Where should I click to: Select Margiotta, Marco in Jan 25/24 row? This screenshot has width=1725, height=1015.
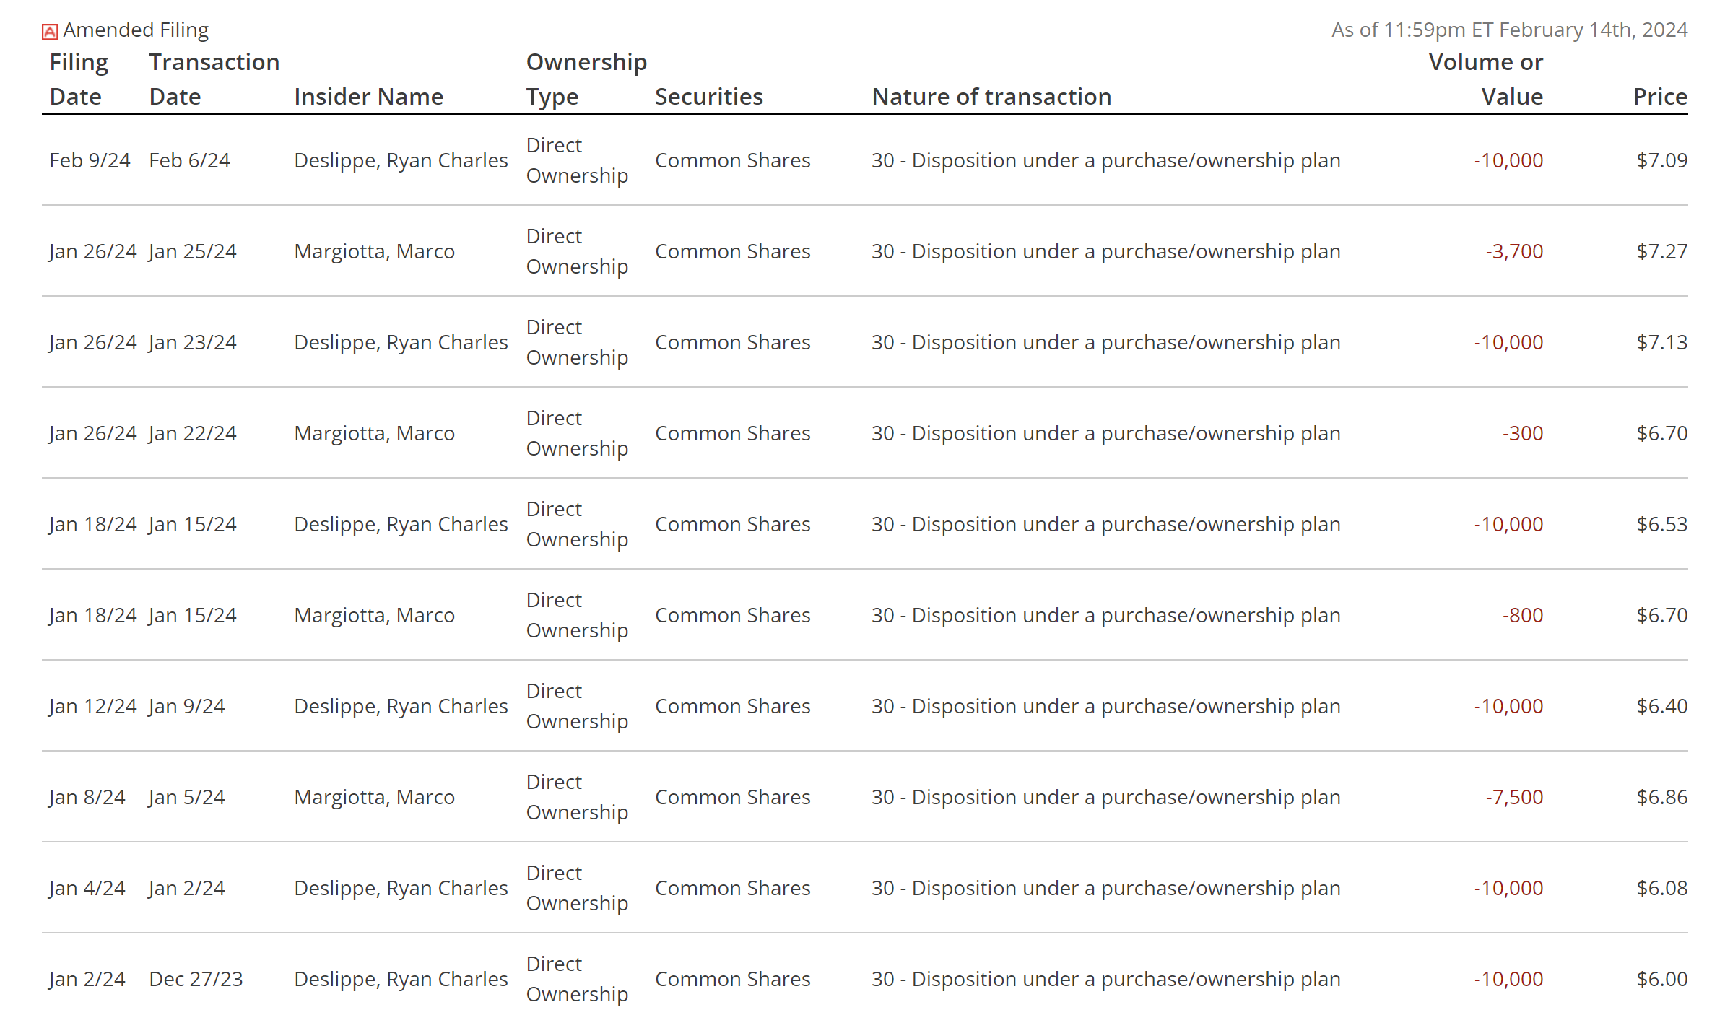coord(374,251)
